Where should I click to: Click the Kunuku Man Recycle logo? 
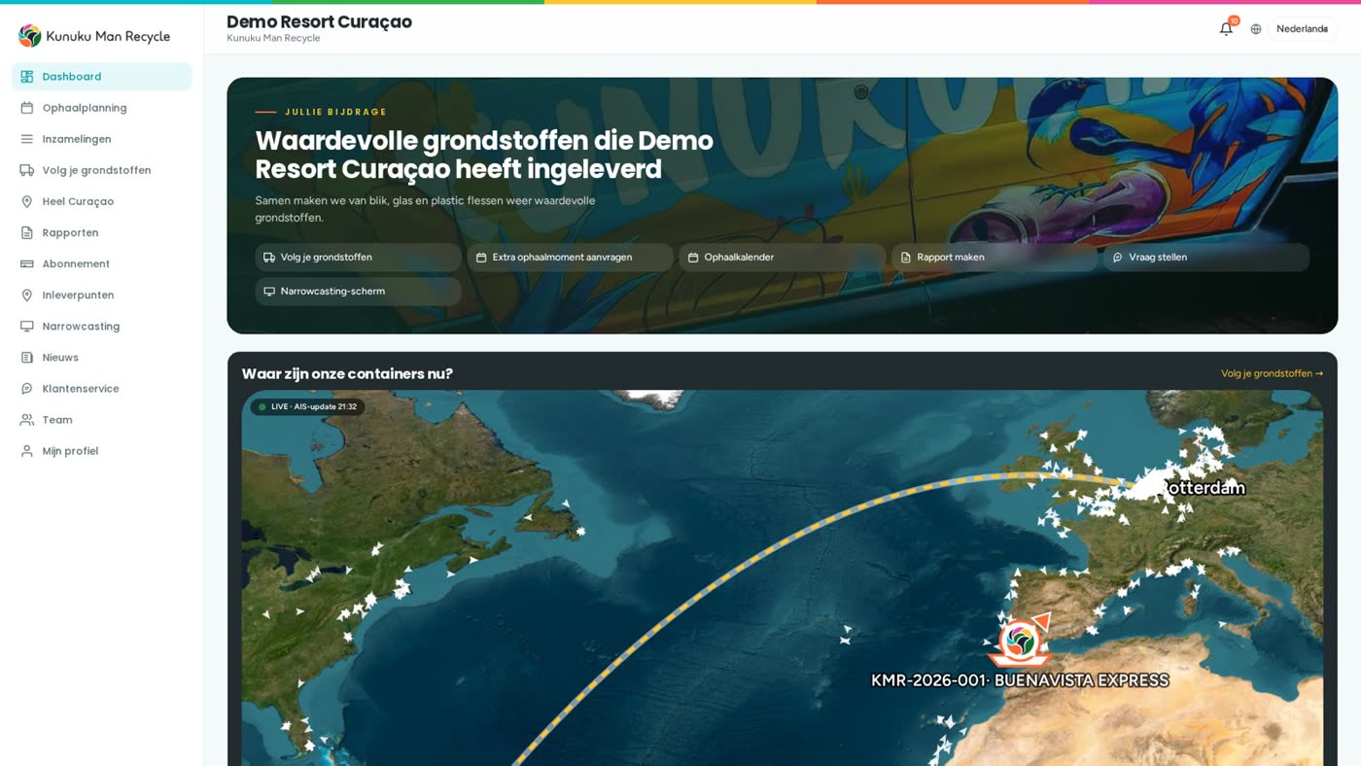coord(94,36)
